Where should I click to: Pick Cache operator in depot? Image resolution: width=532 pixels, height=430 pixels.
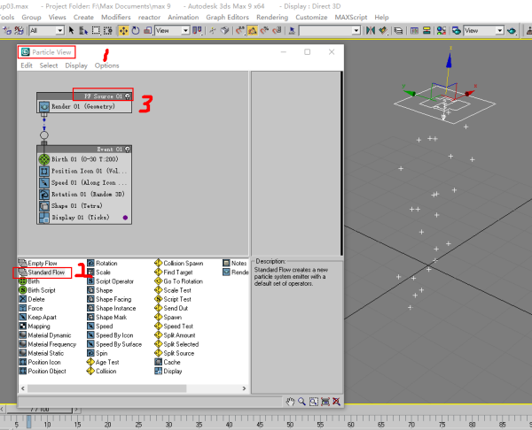168,362
